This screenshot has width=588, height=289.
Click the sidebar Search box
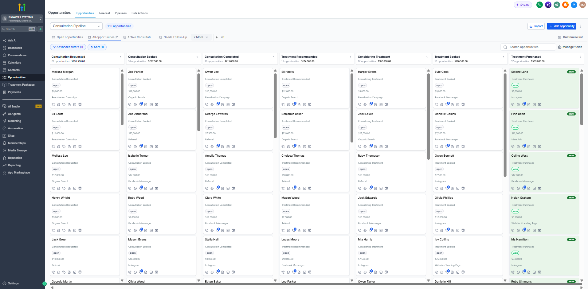pos(19,29)
